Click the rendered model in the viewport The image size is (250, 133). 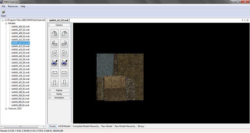click(120, 77)
